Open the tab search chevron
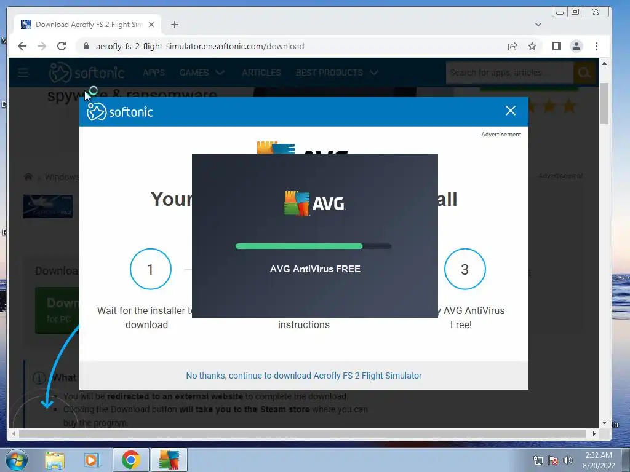 coord(538,25)
